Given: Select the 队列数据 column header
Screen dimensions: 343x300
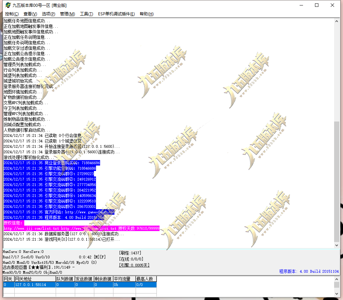Looking at the screenshot, I should (65, 279).
